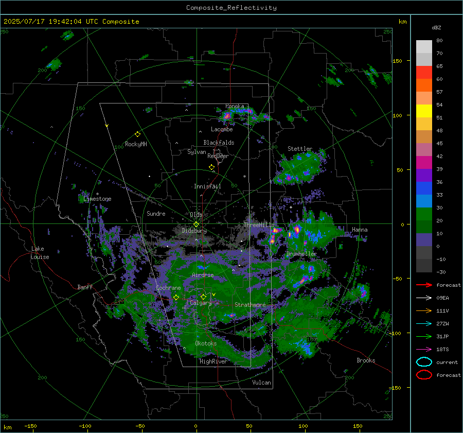Click the Okotoks city label
The height and width of the screenshot is (433, 463).
coord(206,343)
